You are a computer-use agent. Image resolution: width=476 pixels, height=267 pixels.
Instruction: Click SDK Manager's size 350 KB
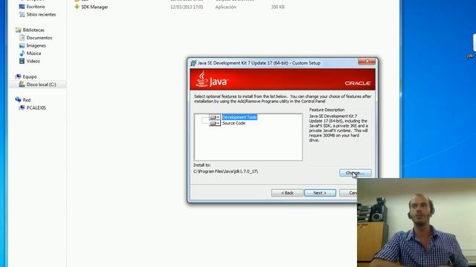tap(277, 7)
